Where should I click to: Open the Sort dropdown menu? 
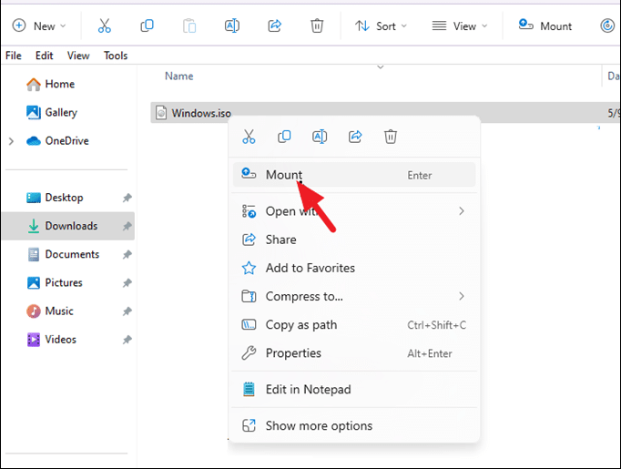pos(381,25)
